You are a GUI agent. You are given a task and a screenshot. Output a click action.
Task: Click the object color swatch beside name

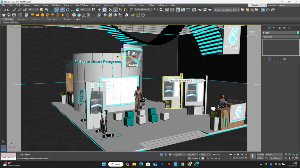tap(298, 33)
